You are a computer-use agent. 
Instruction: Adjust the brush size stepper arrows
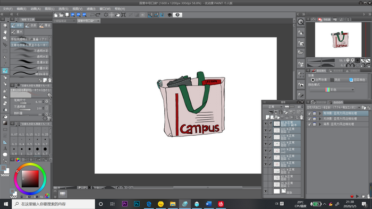coord(43,102)
